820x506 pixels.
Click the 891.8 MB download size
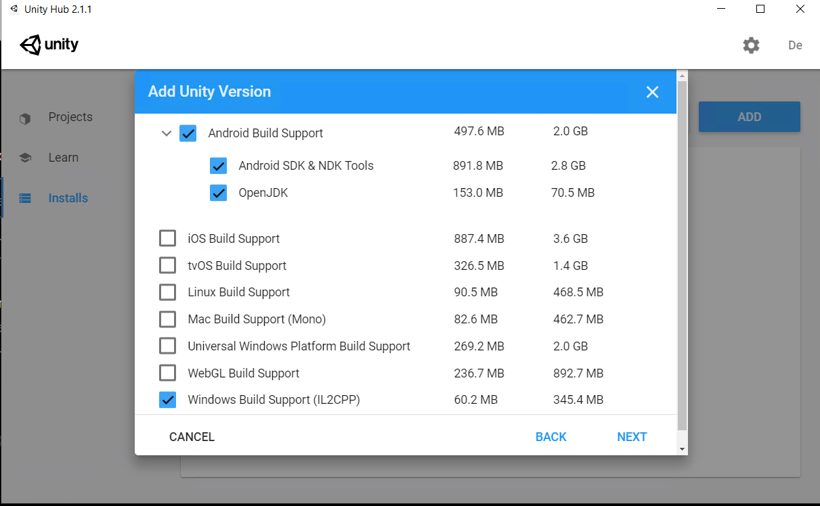[x=478, y=166]
